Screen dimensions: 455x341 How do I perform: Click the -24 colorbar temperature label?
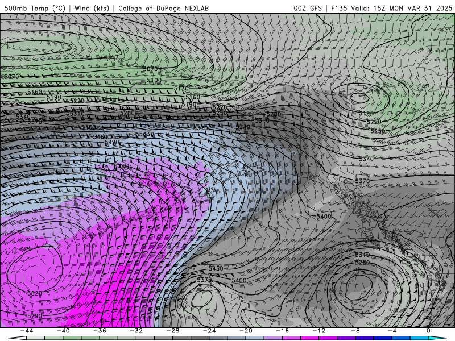(209, 331)
